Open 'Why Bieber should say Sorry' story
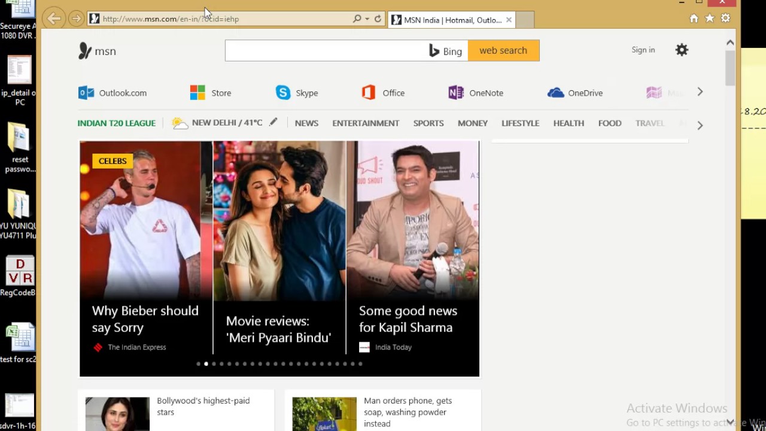 (145, 319)
